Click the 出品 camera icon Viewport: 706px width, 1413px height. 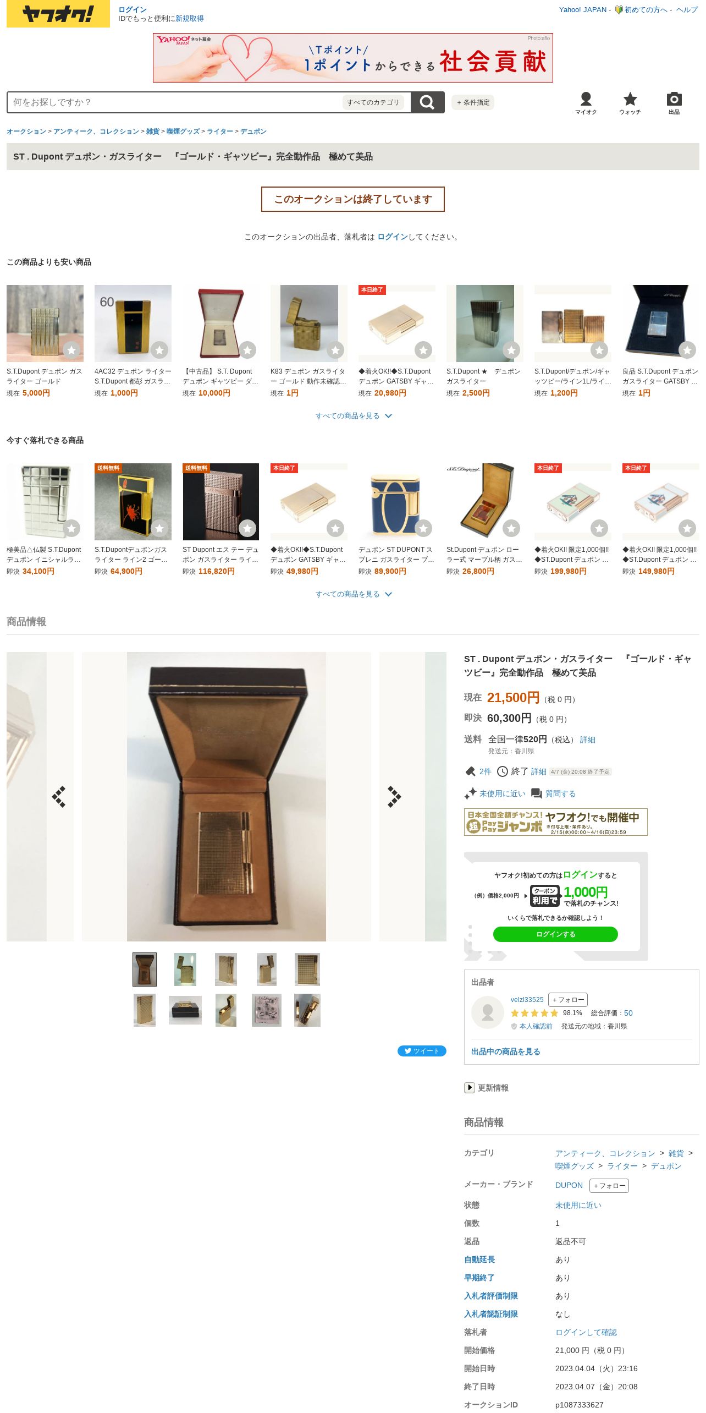pyautogui.click(x=674, y=103)
